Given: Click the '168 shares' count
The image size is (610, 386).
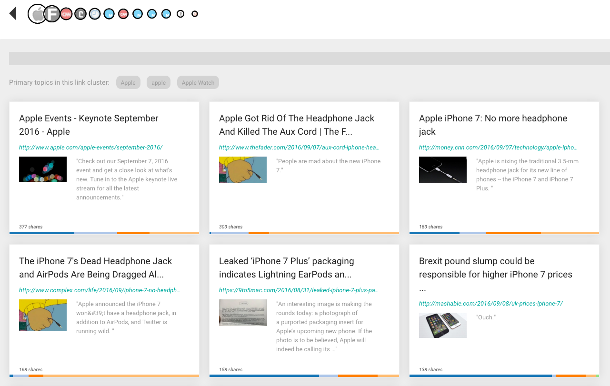Looking at the screenshot, I should click(x=31, y=370).
